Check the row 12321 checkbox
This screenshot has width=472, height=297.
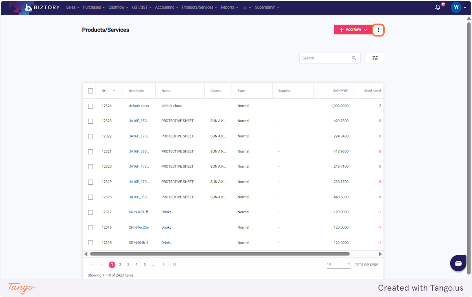pos(90,152)
